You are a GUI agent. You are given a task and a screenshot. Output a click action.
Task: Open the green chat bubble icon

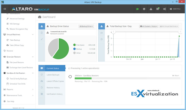tap(137, 9)
